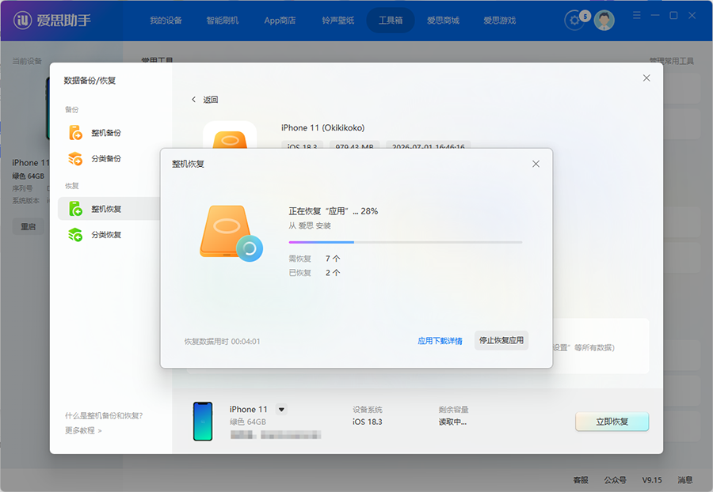Click the 爱思助手 logo icon
713x492 pixels.
22,20
